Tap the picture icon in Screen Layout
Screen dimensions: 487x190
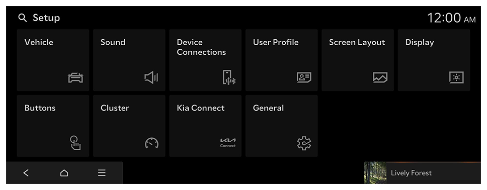pyautogui.click(x=380, y=77)
